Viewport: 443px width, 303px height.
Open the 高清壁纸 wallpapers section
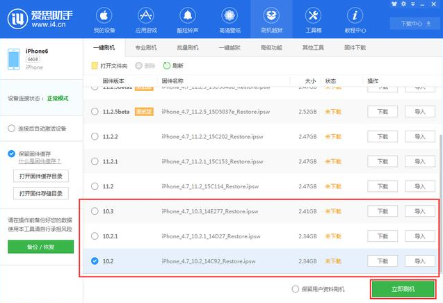pos(229,19)
